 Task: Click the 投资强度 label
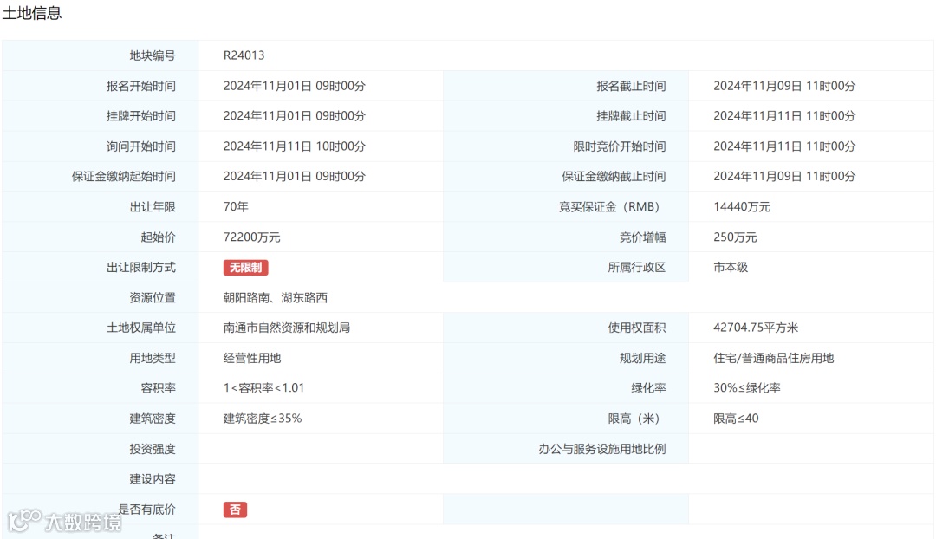[153, 449]
